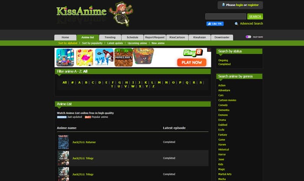Switch to the KissAsian tab

[x=199, y=37]
